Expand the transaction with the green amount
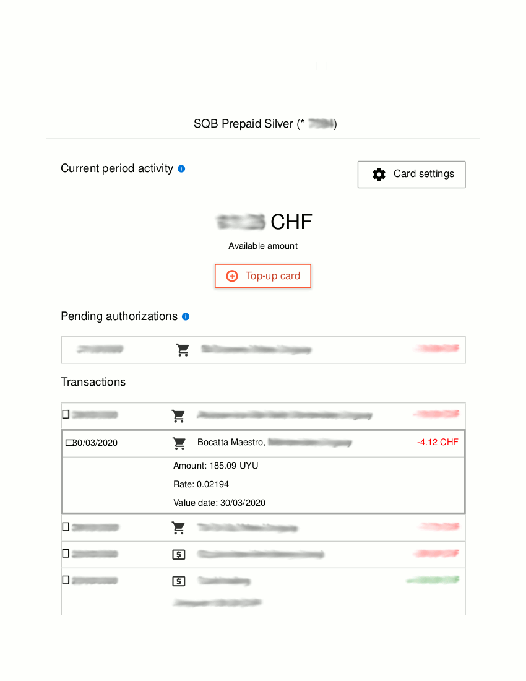Image resolution: width=526 pixels, height=681 pixels. [x=66, y=580]
